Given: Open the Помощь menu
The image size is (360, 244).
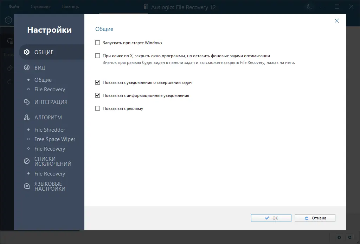Looking at the screenshot, I should pyautogui.click(x=70, y=6).
